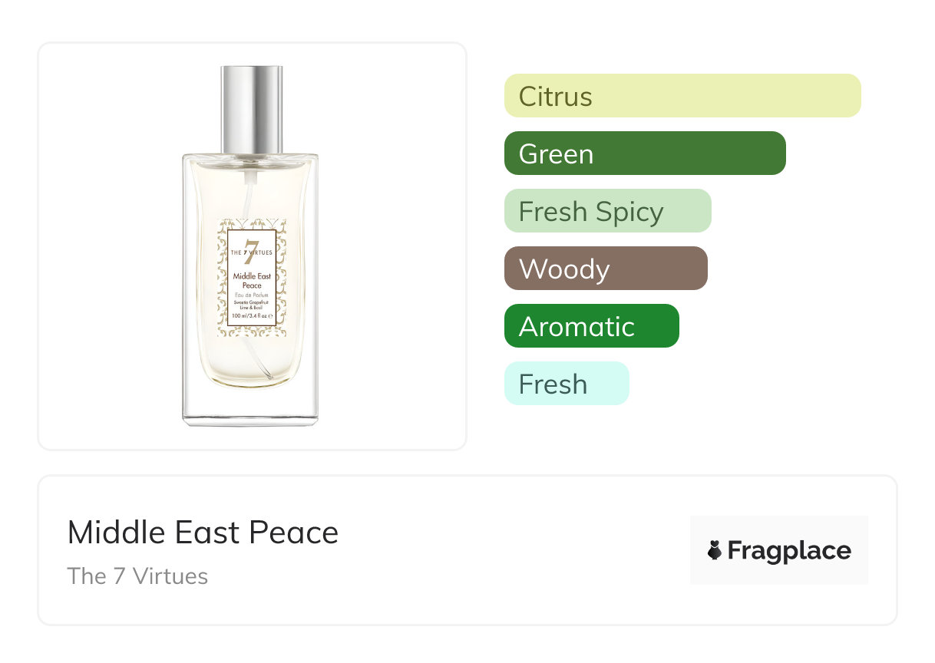This screenshot has height=663, width=935.
Task: Click the Fragplace bottle logo icon
Action: click(715, 550)
